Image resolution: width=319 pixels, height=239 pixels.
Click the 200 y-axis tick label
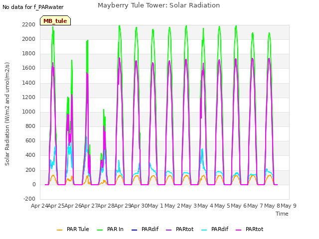tap(30, 170)
